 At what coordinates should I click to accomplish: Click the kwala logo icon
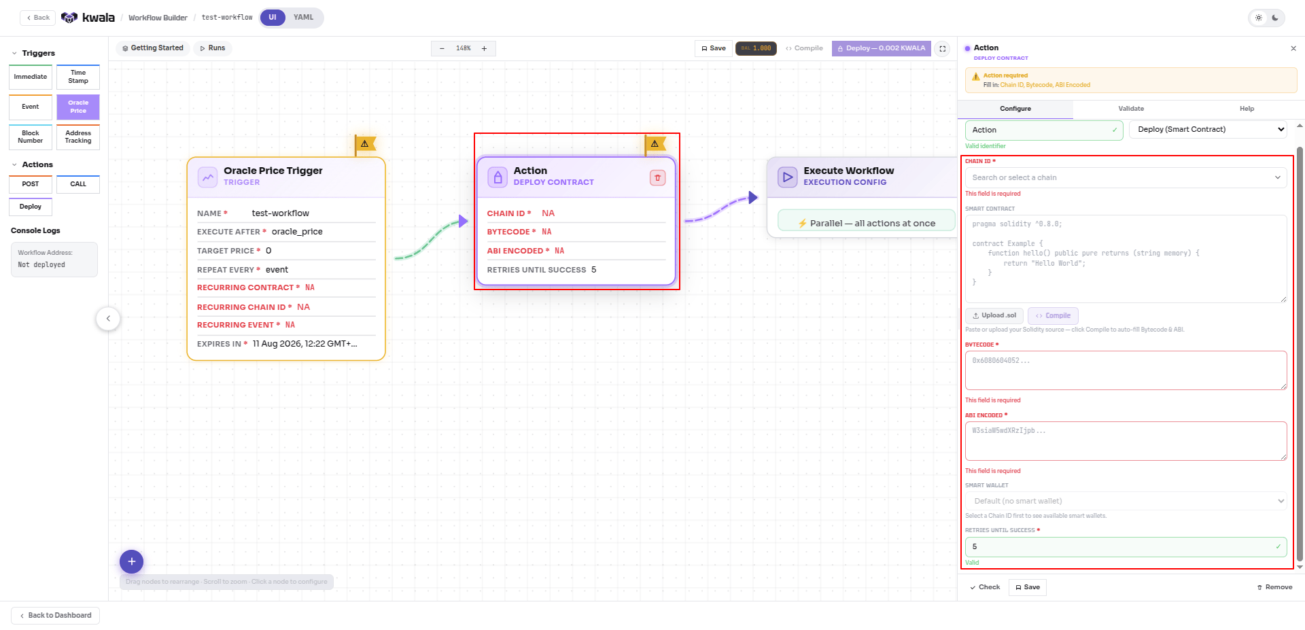coord(69,18)
